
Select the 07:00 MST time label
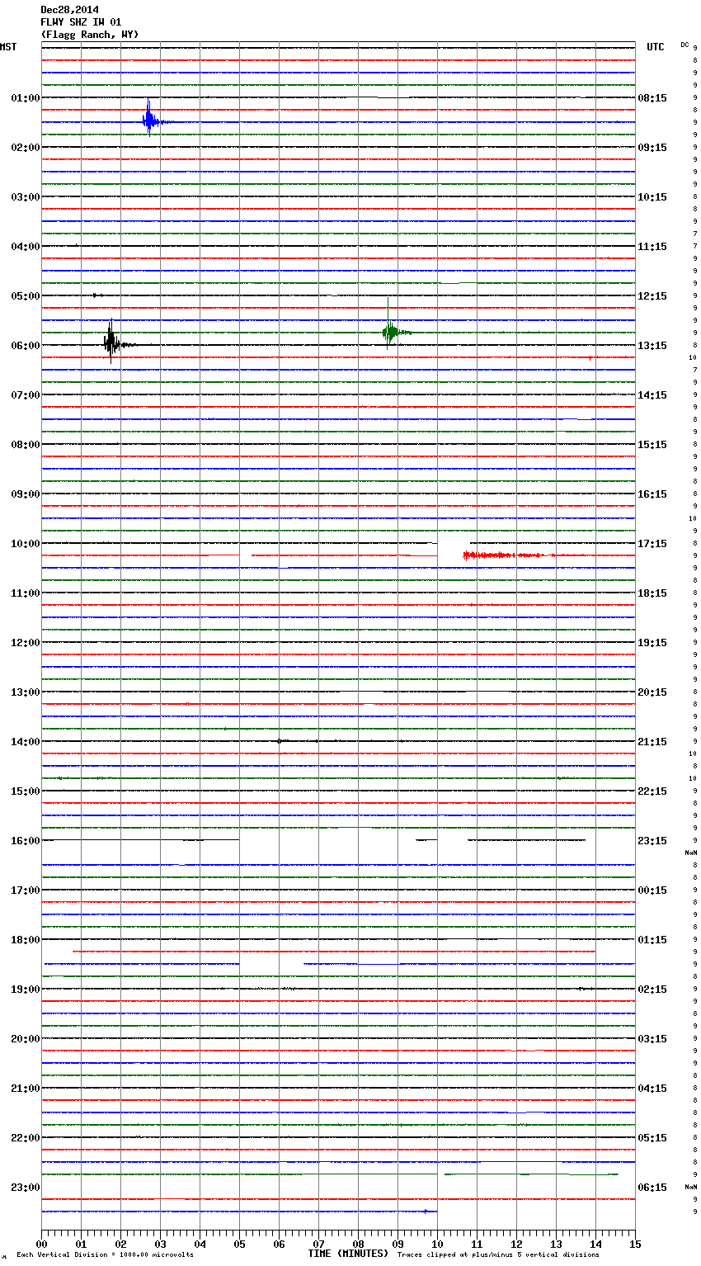[x=26, y=395]
